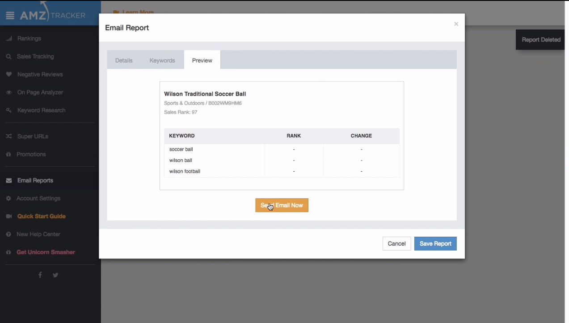Click the Negative Reviews heart icon

[x=9, y=75]
